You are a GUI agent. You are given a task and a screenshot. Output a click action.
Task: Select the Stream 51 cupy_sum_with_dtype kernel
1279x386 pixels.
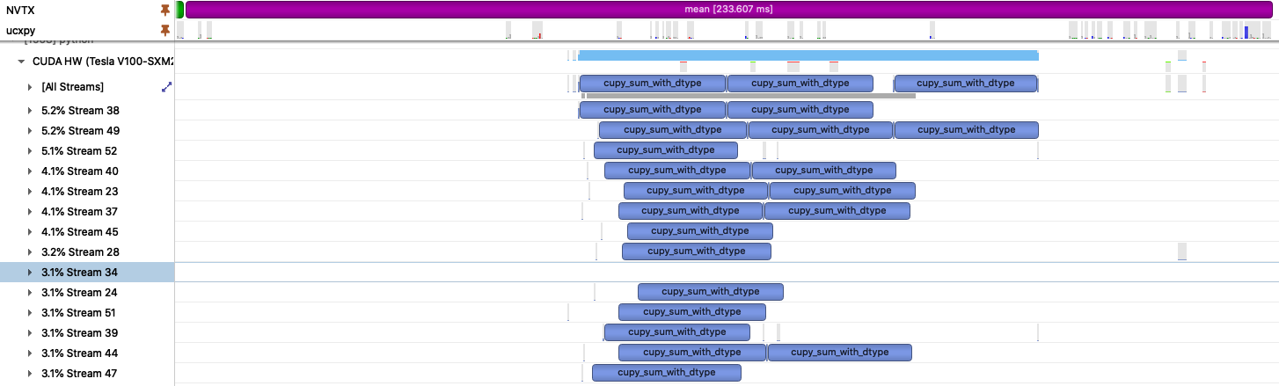click(x=692, y=312)
